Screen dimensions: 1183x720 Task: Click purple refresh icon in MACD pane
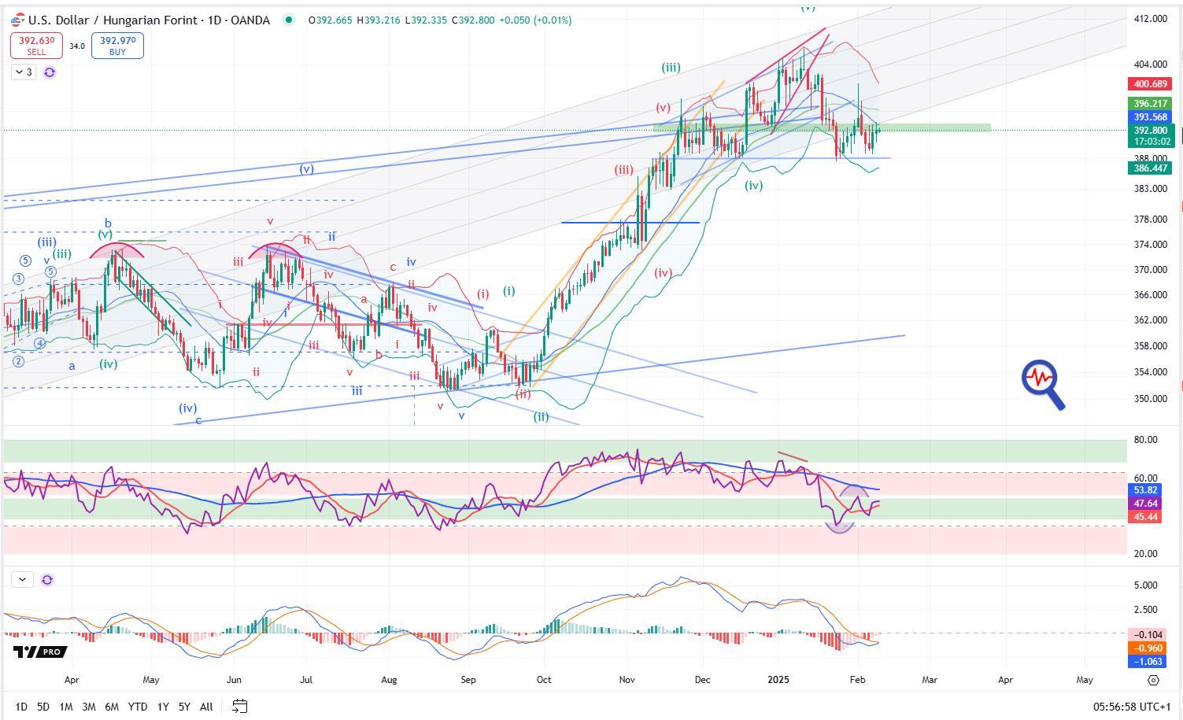(47, 580)
